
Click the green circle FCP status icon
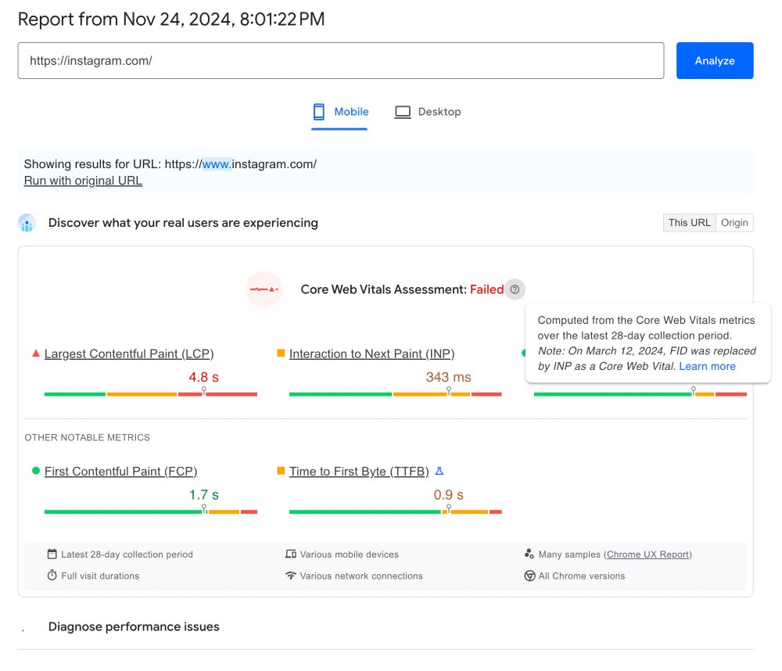click(x=36, y=471)
